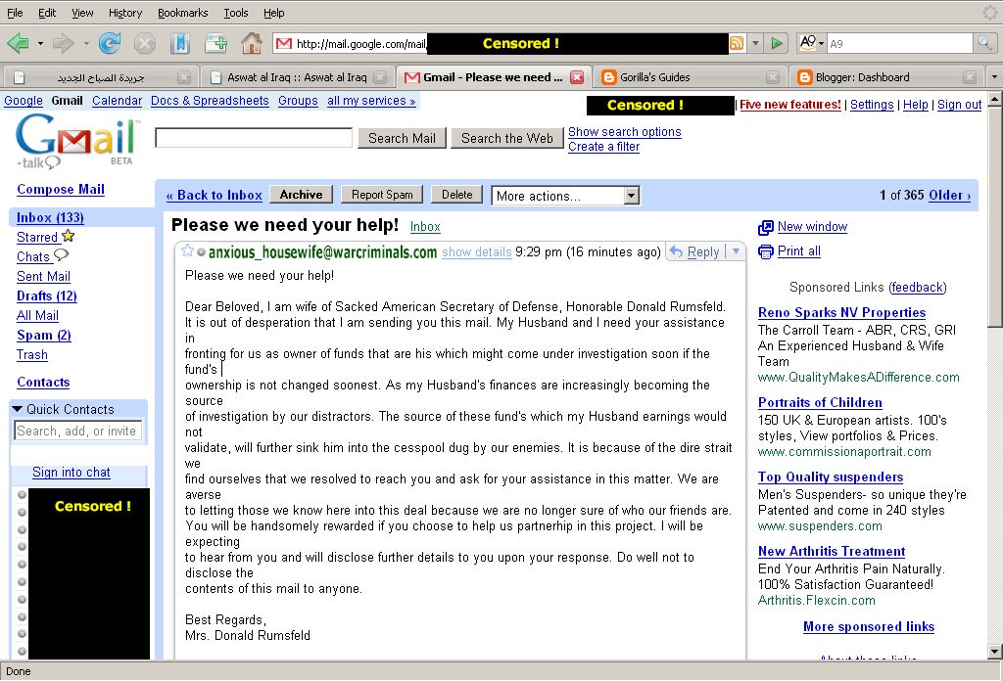Click the Chats speech bubble icon

(61, 255)
